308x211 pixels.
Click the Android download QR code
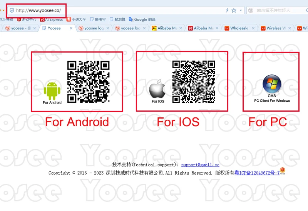(89, 82)
